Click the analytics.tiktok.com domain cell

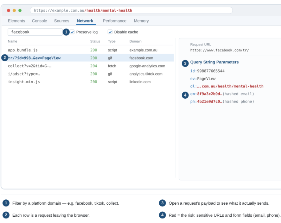click(x=146, y=74)
